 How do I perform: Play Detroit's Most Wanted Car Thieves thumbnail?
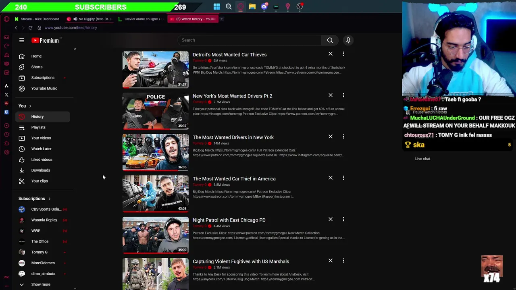[156, 69]
